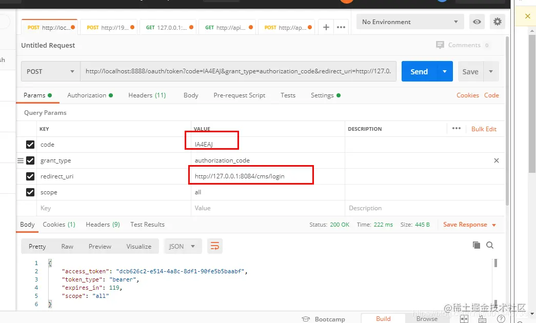The width and height of the screenshot is (536, 323).
Task: Click the Comments speech bubble icon
Action: tap(440, 45)
